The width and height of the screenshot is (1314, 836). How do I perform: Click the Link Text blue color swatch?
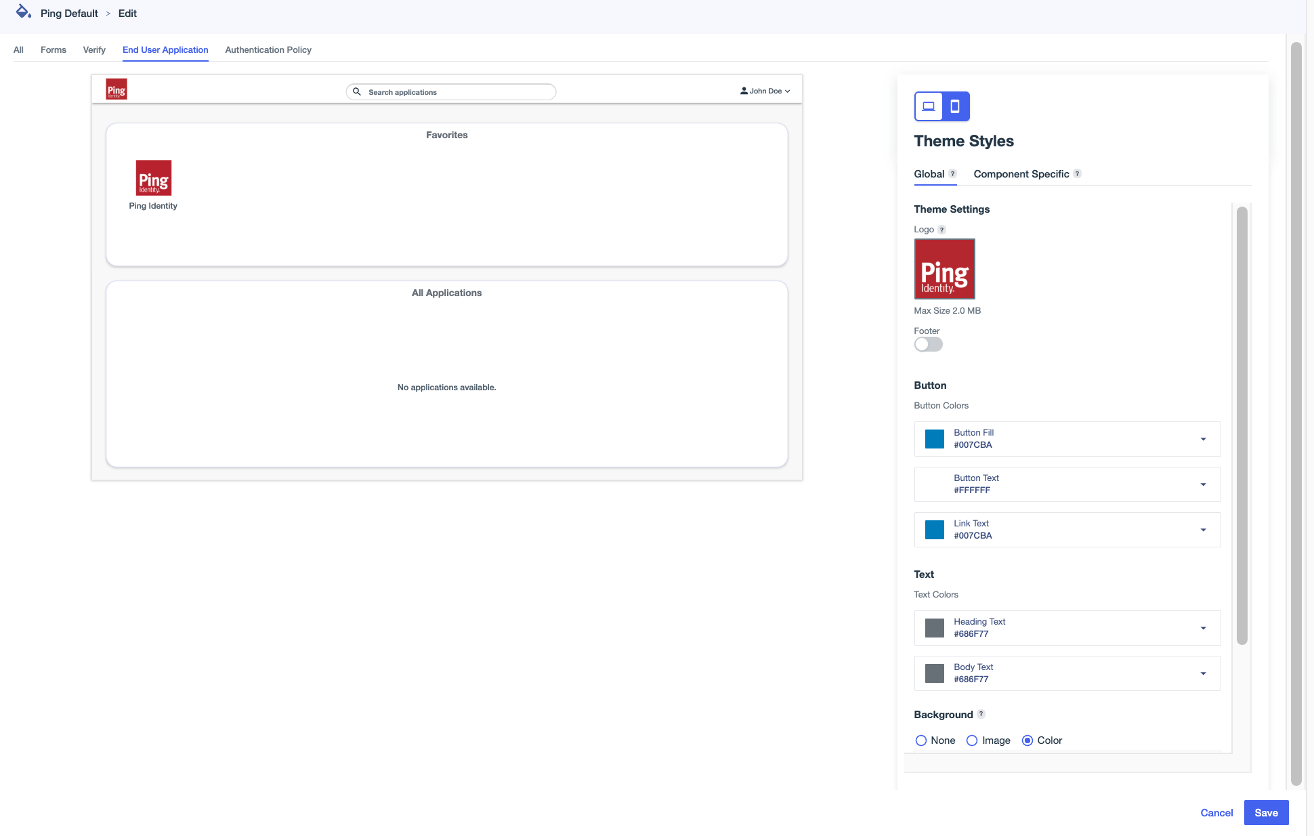(x=934, y=530)
